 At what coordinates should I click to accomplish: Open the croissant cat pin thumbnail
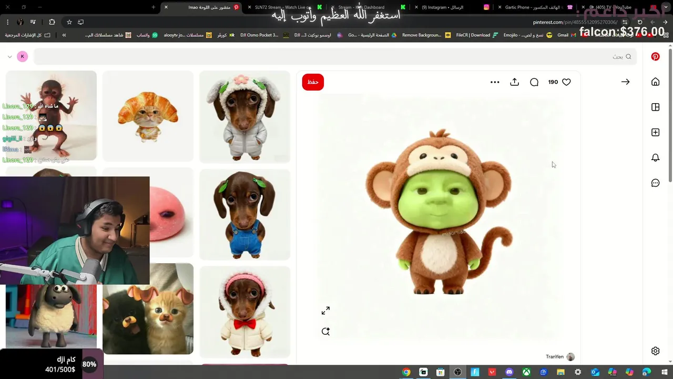[x=148, y=116]
